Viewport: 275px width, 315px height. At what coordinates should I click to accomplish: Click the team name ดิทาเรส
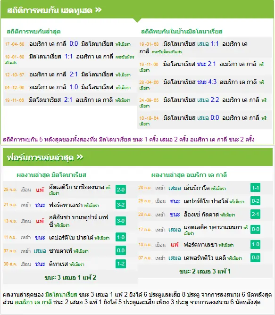coord(58,264)
